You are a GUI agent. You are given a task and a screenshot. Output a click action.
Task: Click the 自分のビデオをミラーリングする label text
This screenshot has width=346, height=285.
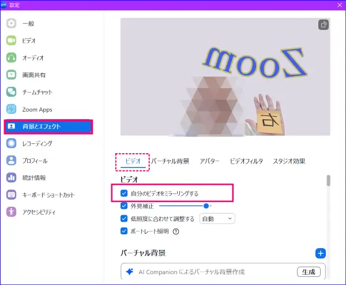[x=164, y=193]
